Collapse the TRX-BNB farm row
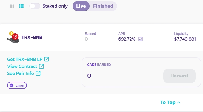 click(101, 37)
